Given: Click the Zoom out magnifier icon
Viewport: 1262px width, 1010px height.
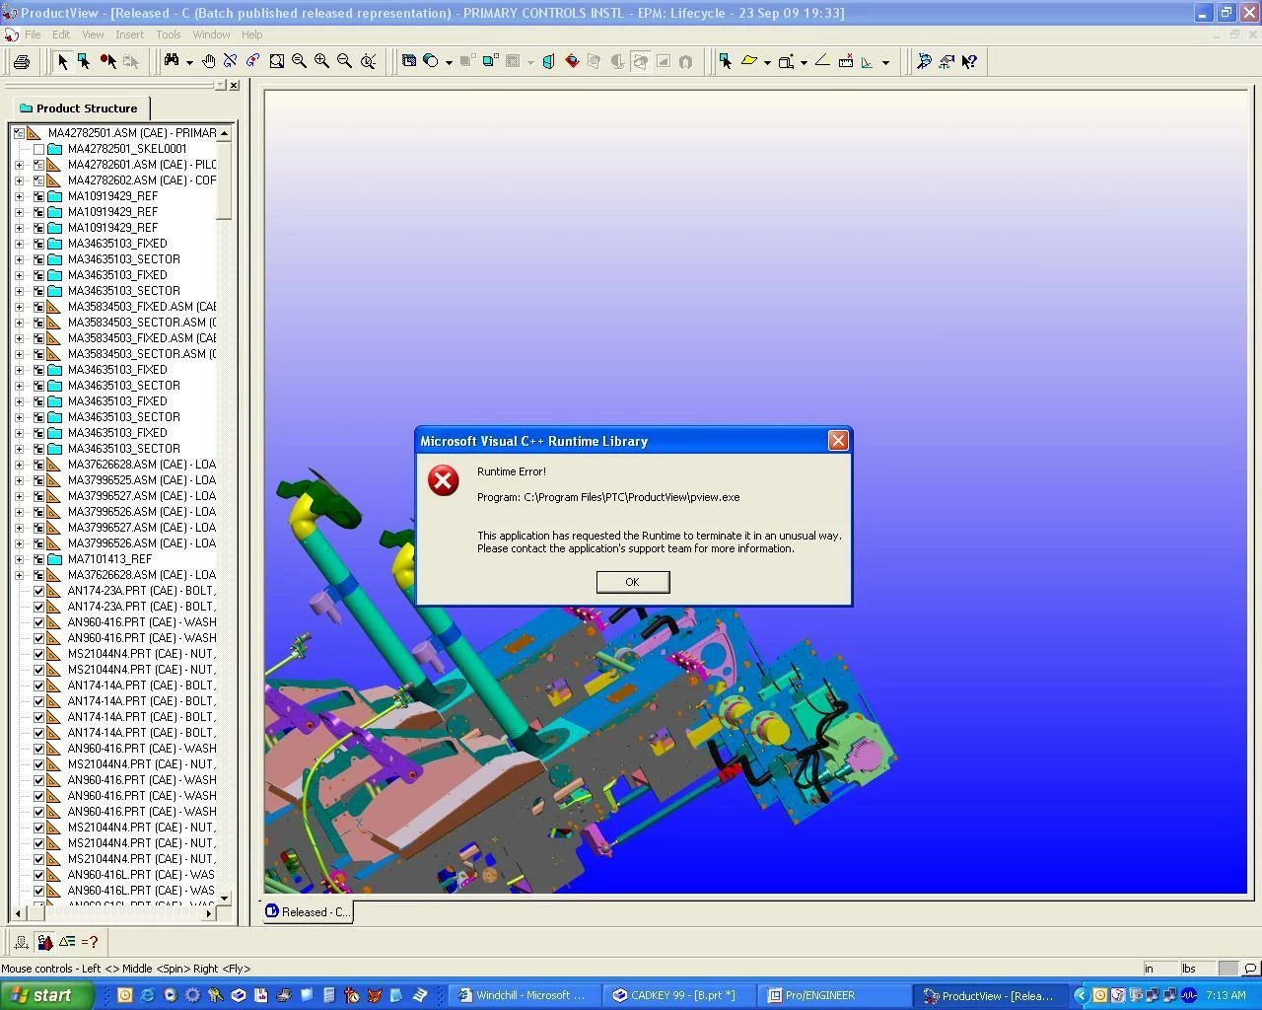Looking at the screenshot, I should pos(344,61).
